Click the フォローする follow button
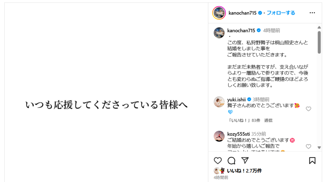The height and width of the screenshot is (182, 324). pos(281,13)
